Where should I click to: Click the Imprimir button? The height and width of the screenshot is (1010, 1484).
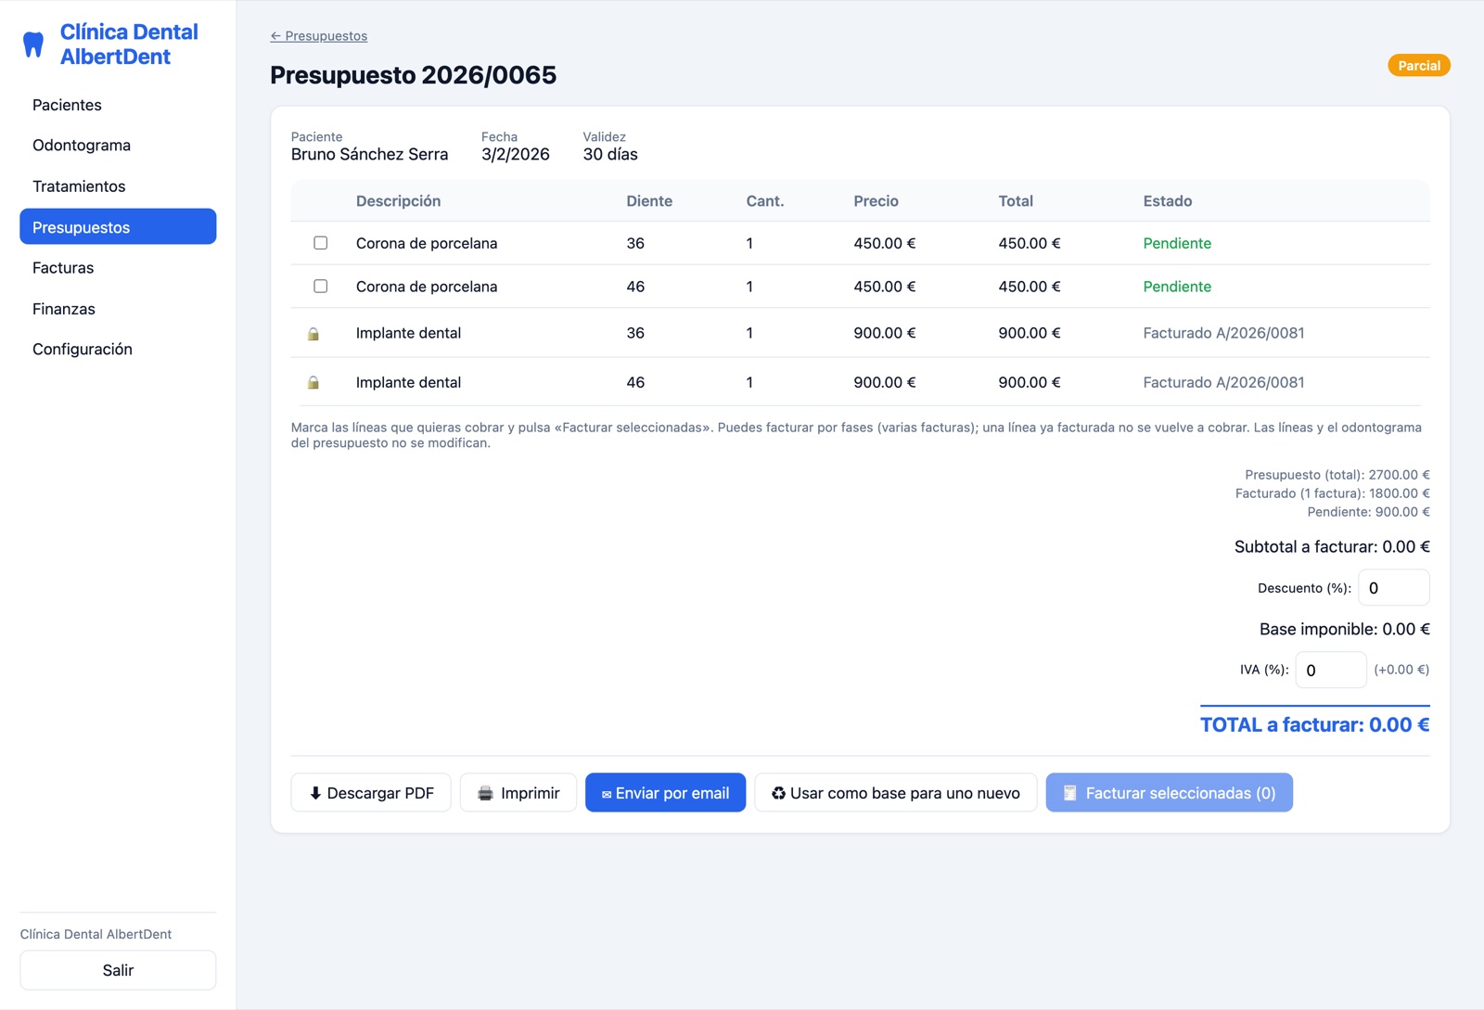pos(518,793)
